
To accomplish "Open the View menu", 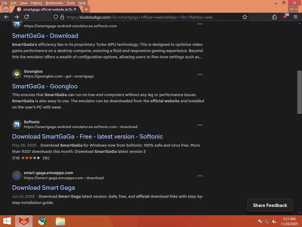I will tap(24, 3).
